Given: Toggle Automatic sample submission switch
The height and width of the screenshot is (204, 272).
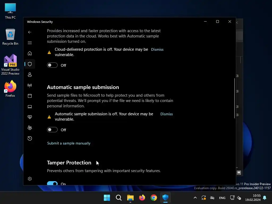Looking at the screenshot, I should click(x=52, y=130).
